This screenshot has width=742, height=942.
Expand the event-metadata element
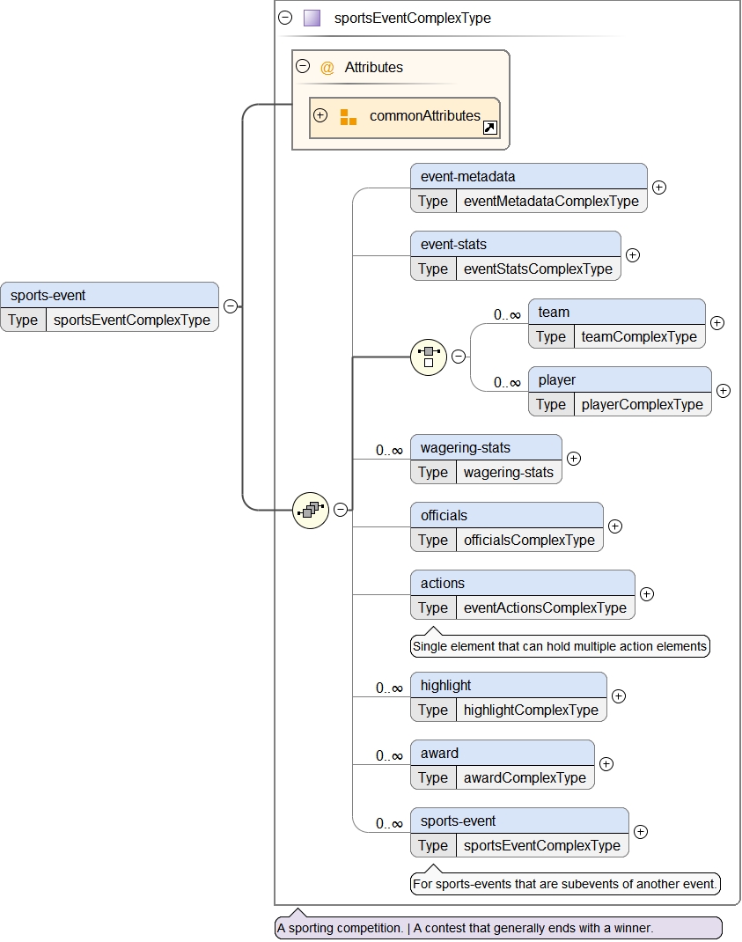pos(659,187)
